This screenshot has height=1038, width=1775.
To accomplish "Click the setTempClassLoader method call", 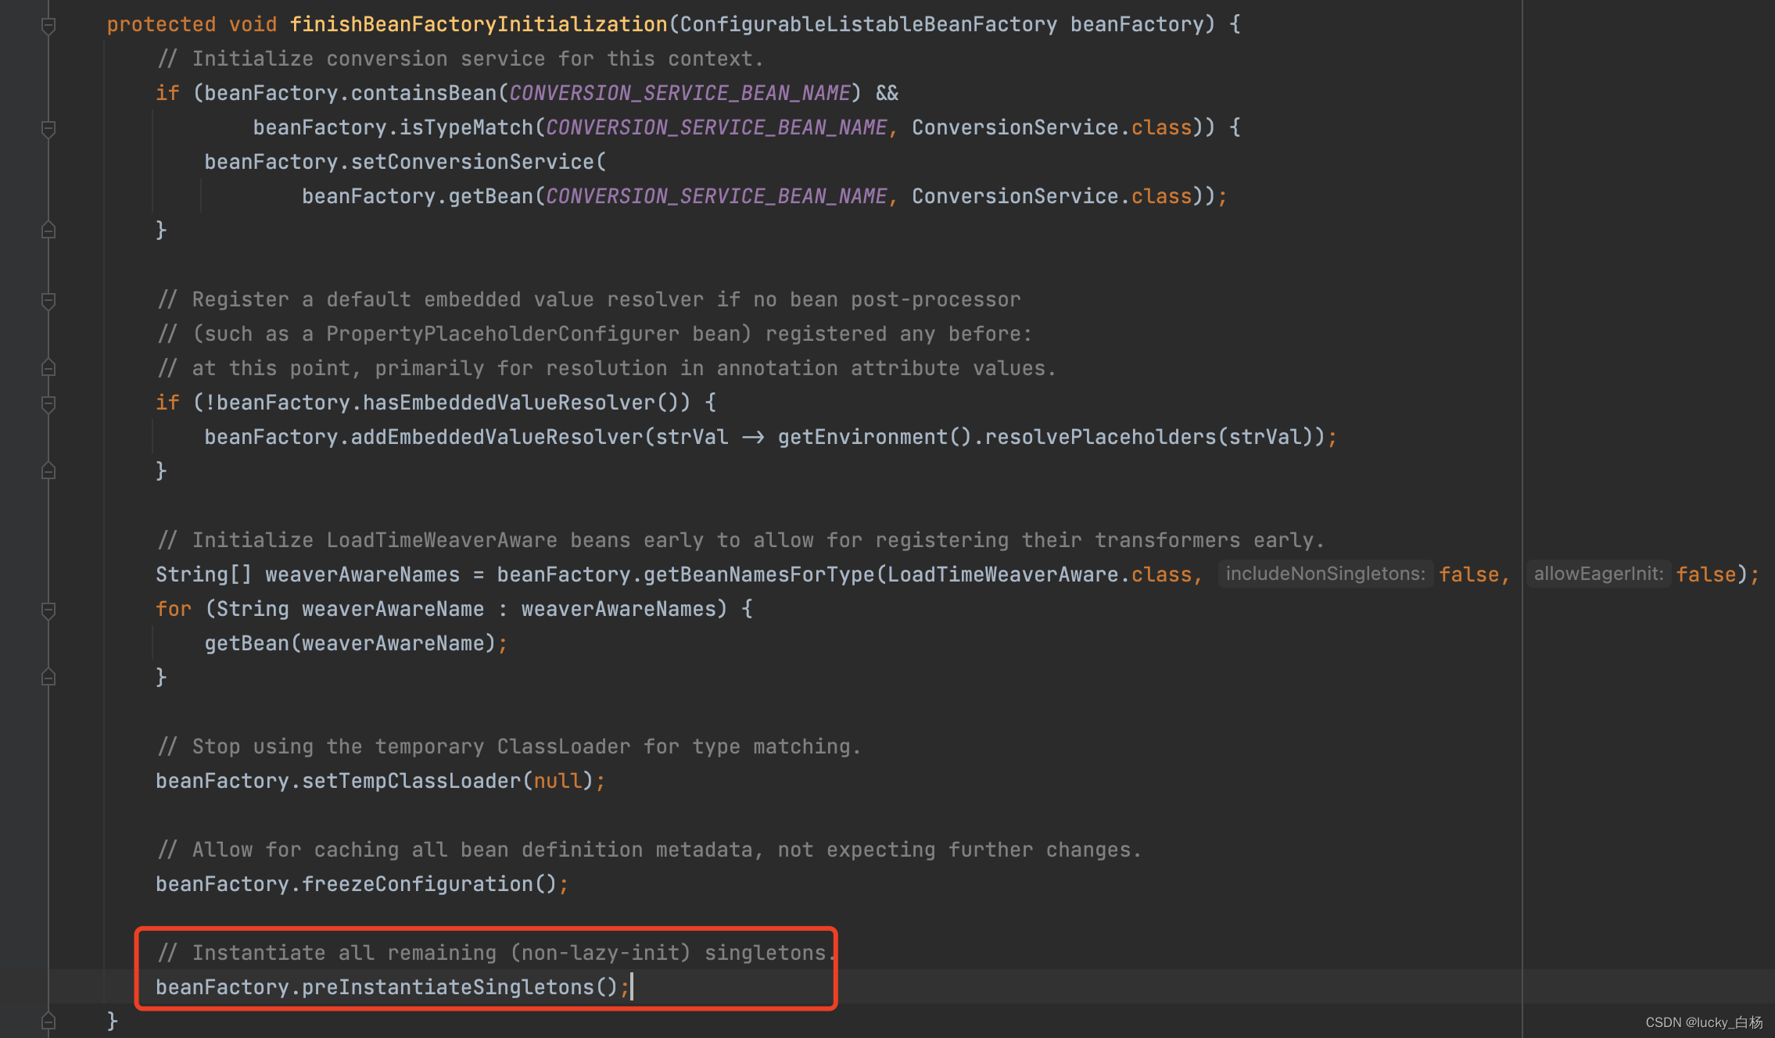I will coord(411,781).
